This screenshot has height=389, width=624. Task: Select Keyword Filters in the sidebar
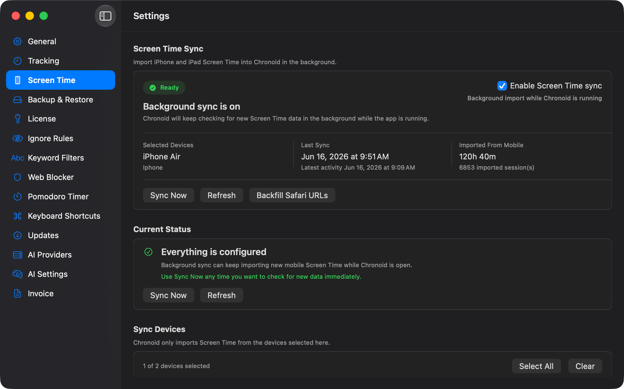[61, 158]
